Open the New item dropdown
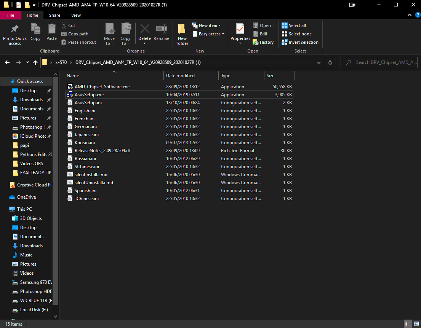The image size is (421, 328). point(206,25)
